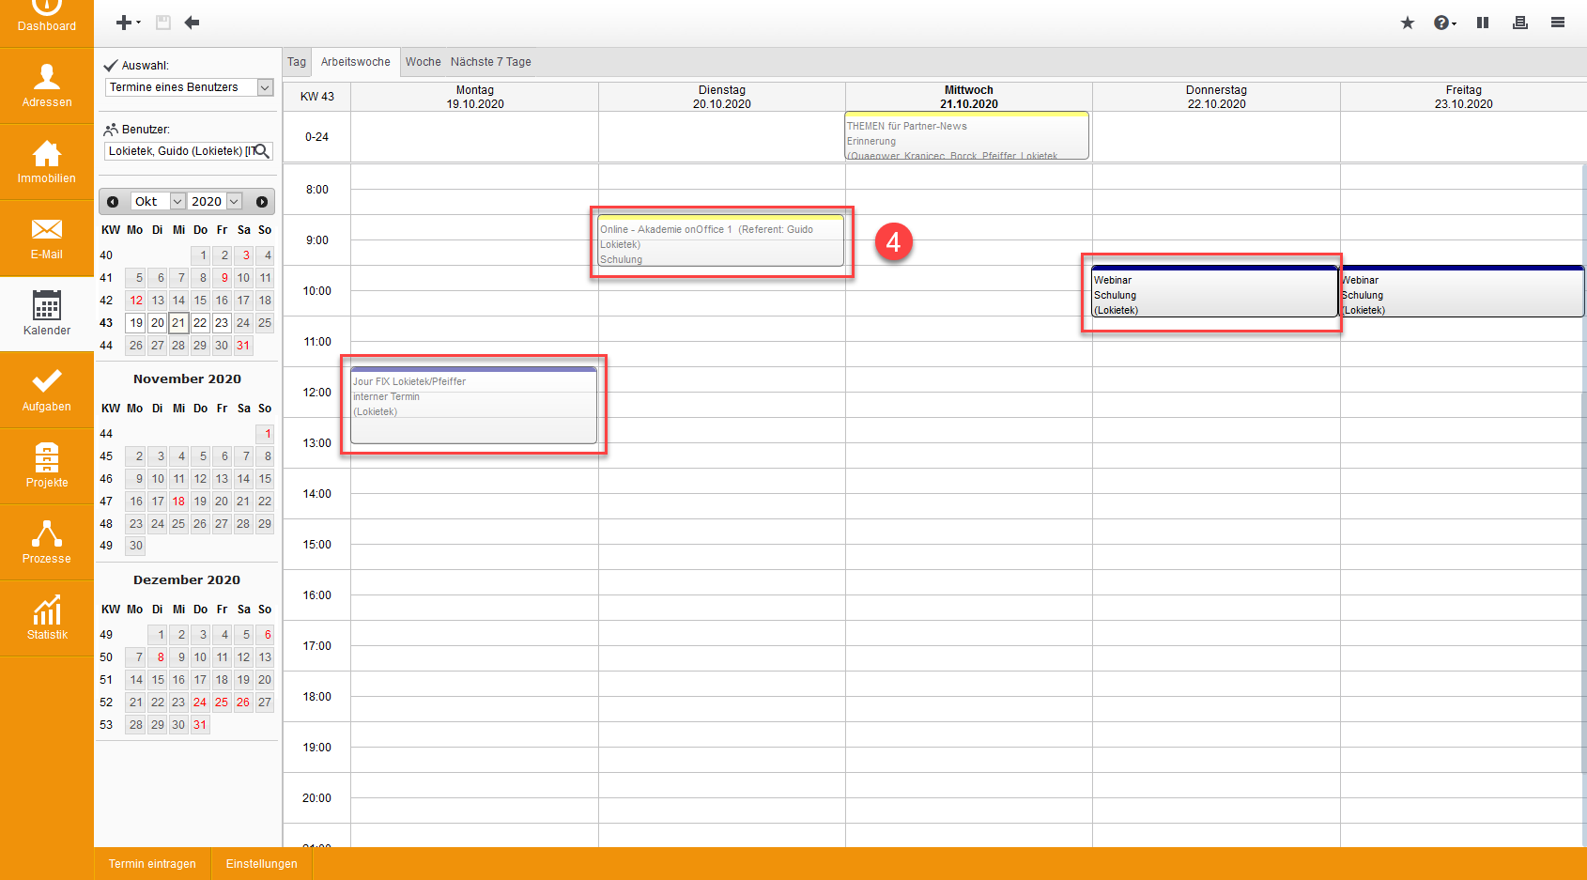Open the Statistik module
The width and height of the screenshot is (1587, 880).
click(46, 618)
